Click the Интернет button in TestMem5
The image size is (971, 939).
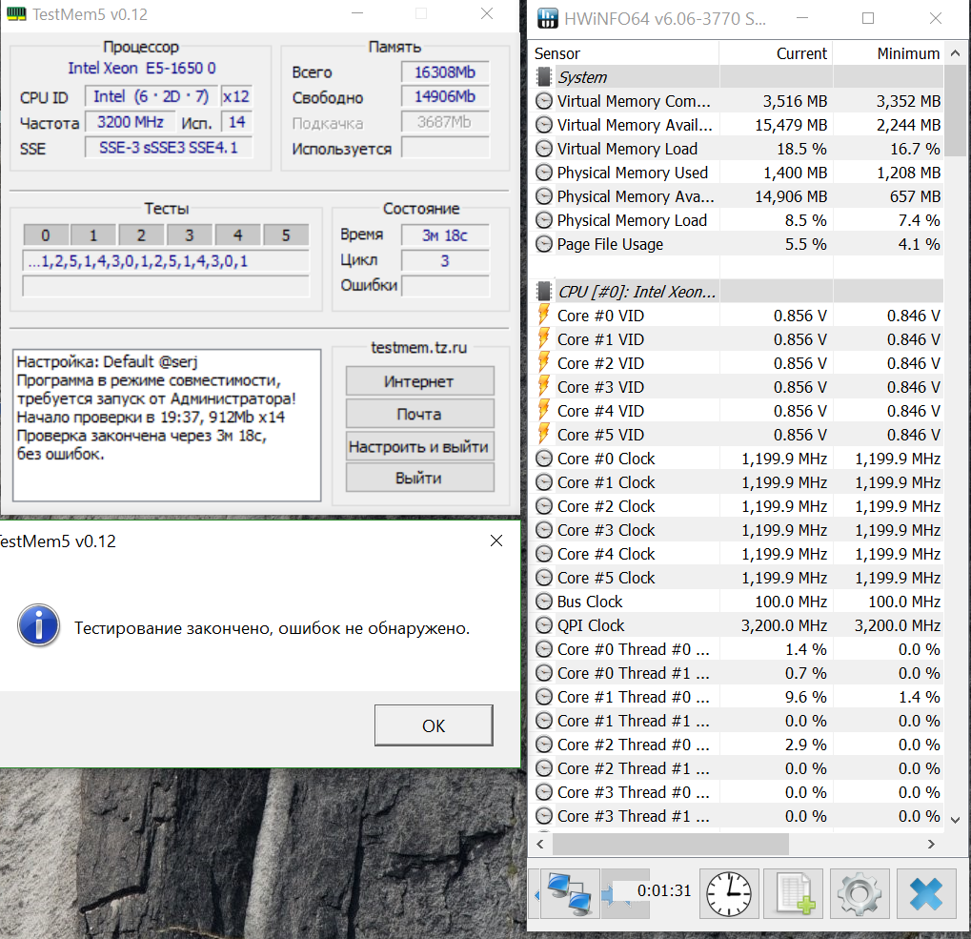(419, 381)
